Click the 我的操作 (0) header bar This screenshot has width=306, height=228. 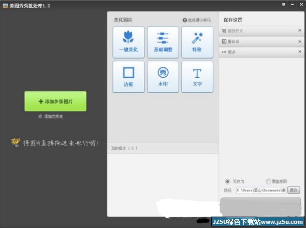point(163,148)
